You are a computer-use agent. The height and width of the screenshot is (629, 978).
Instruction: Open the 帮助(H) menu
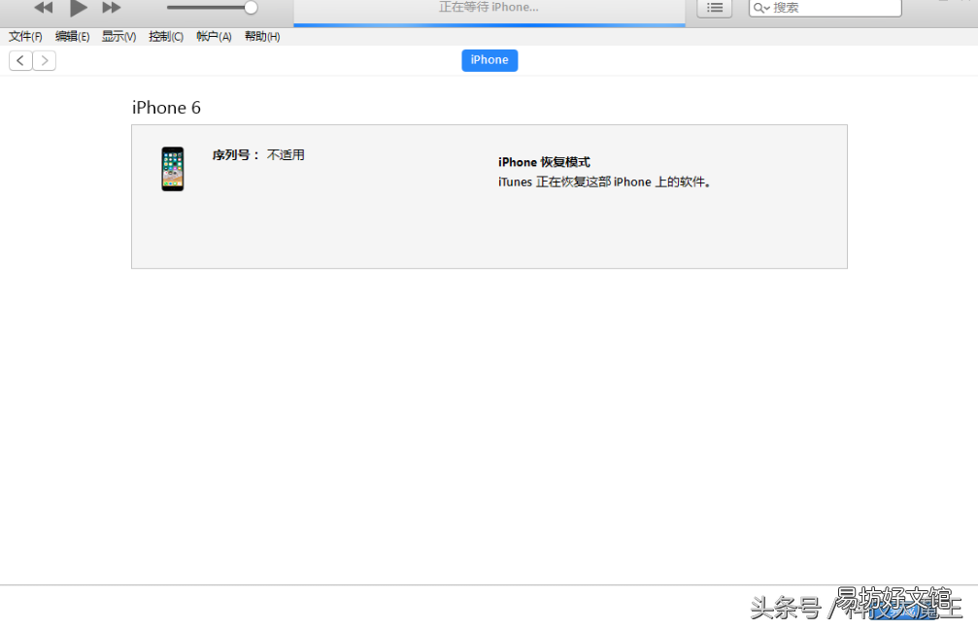coord(262,37)
